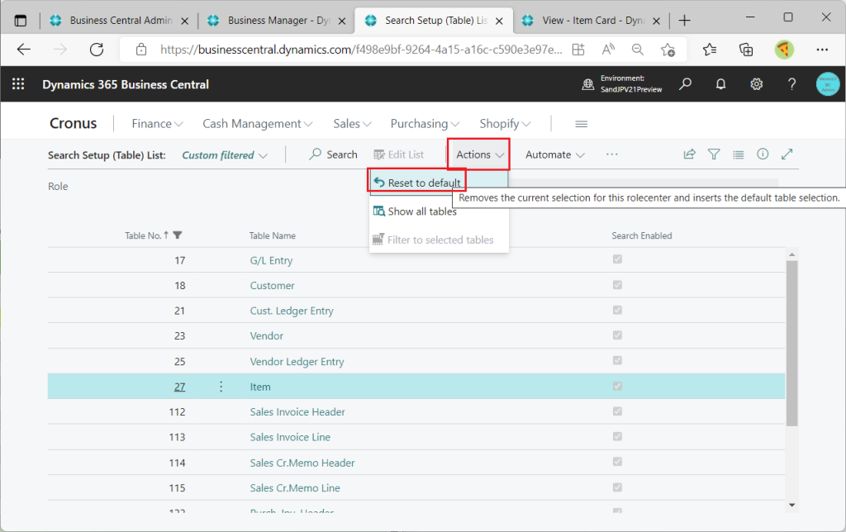Open the FactBox information icon
Viewport: 846px width, 532px height.
point(763,154)
